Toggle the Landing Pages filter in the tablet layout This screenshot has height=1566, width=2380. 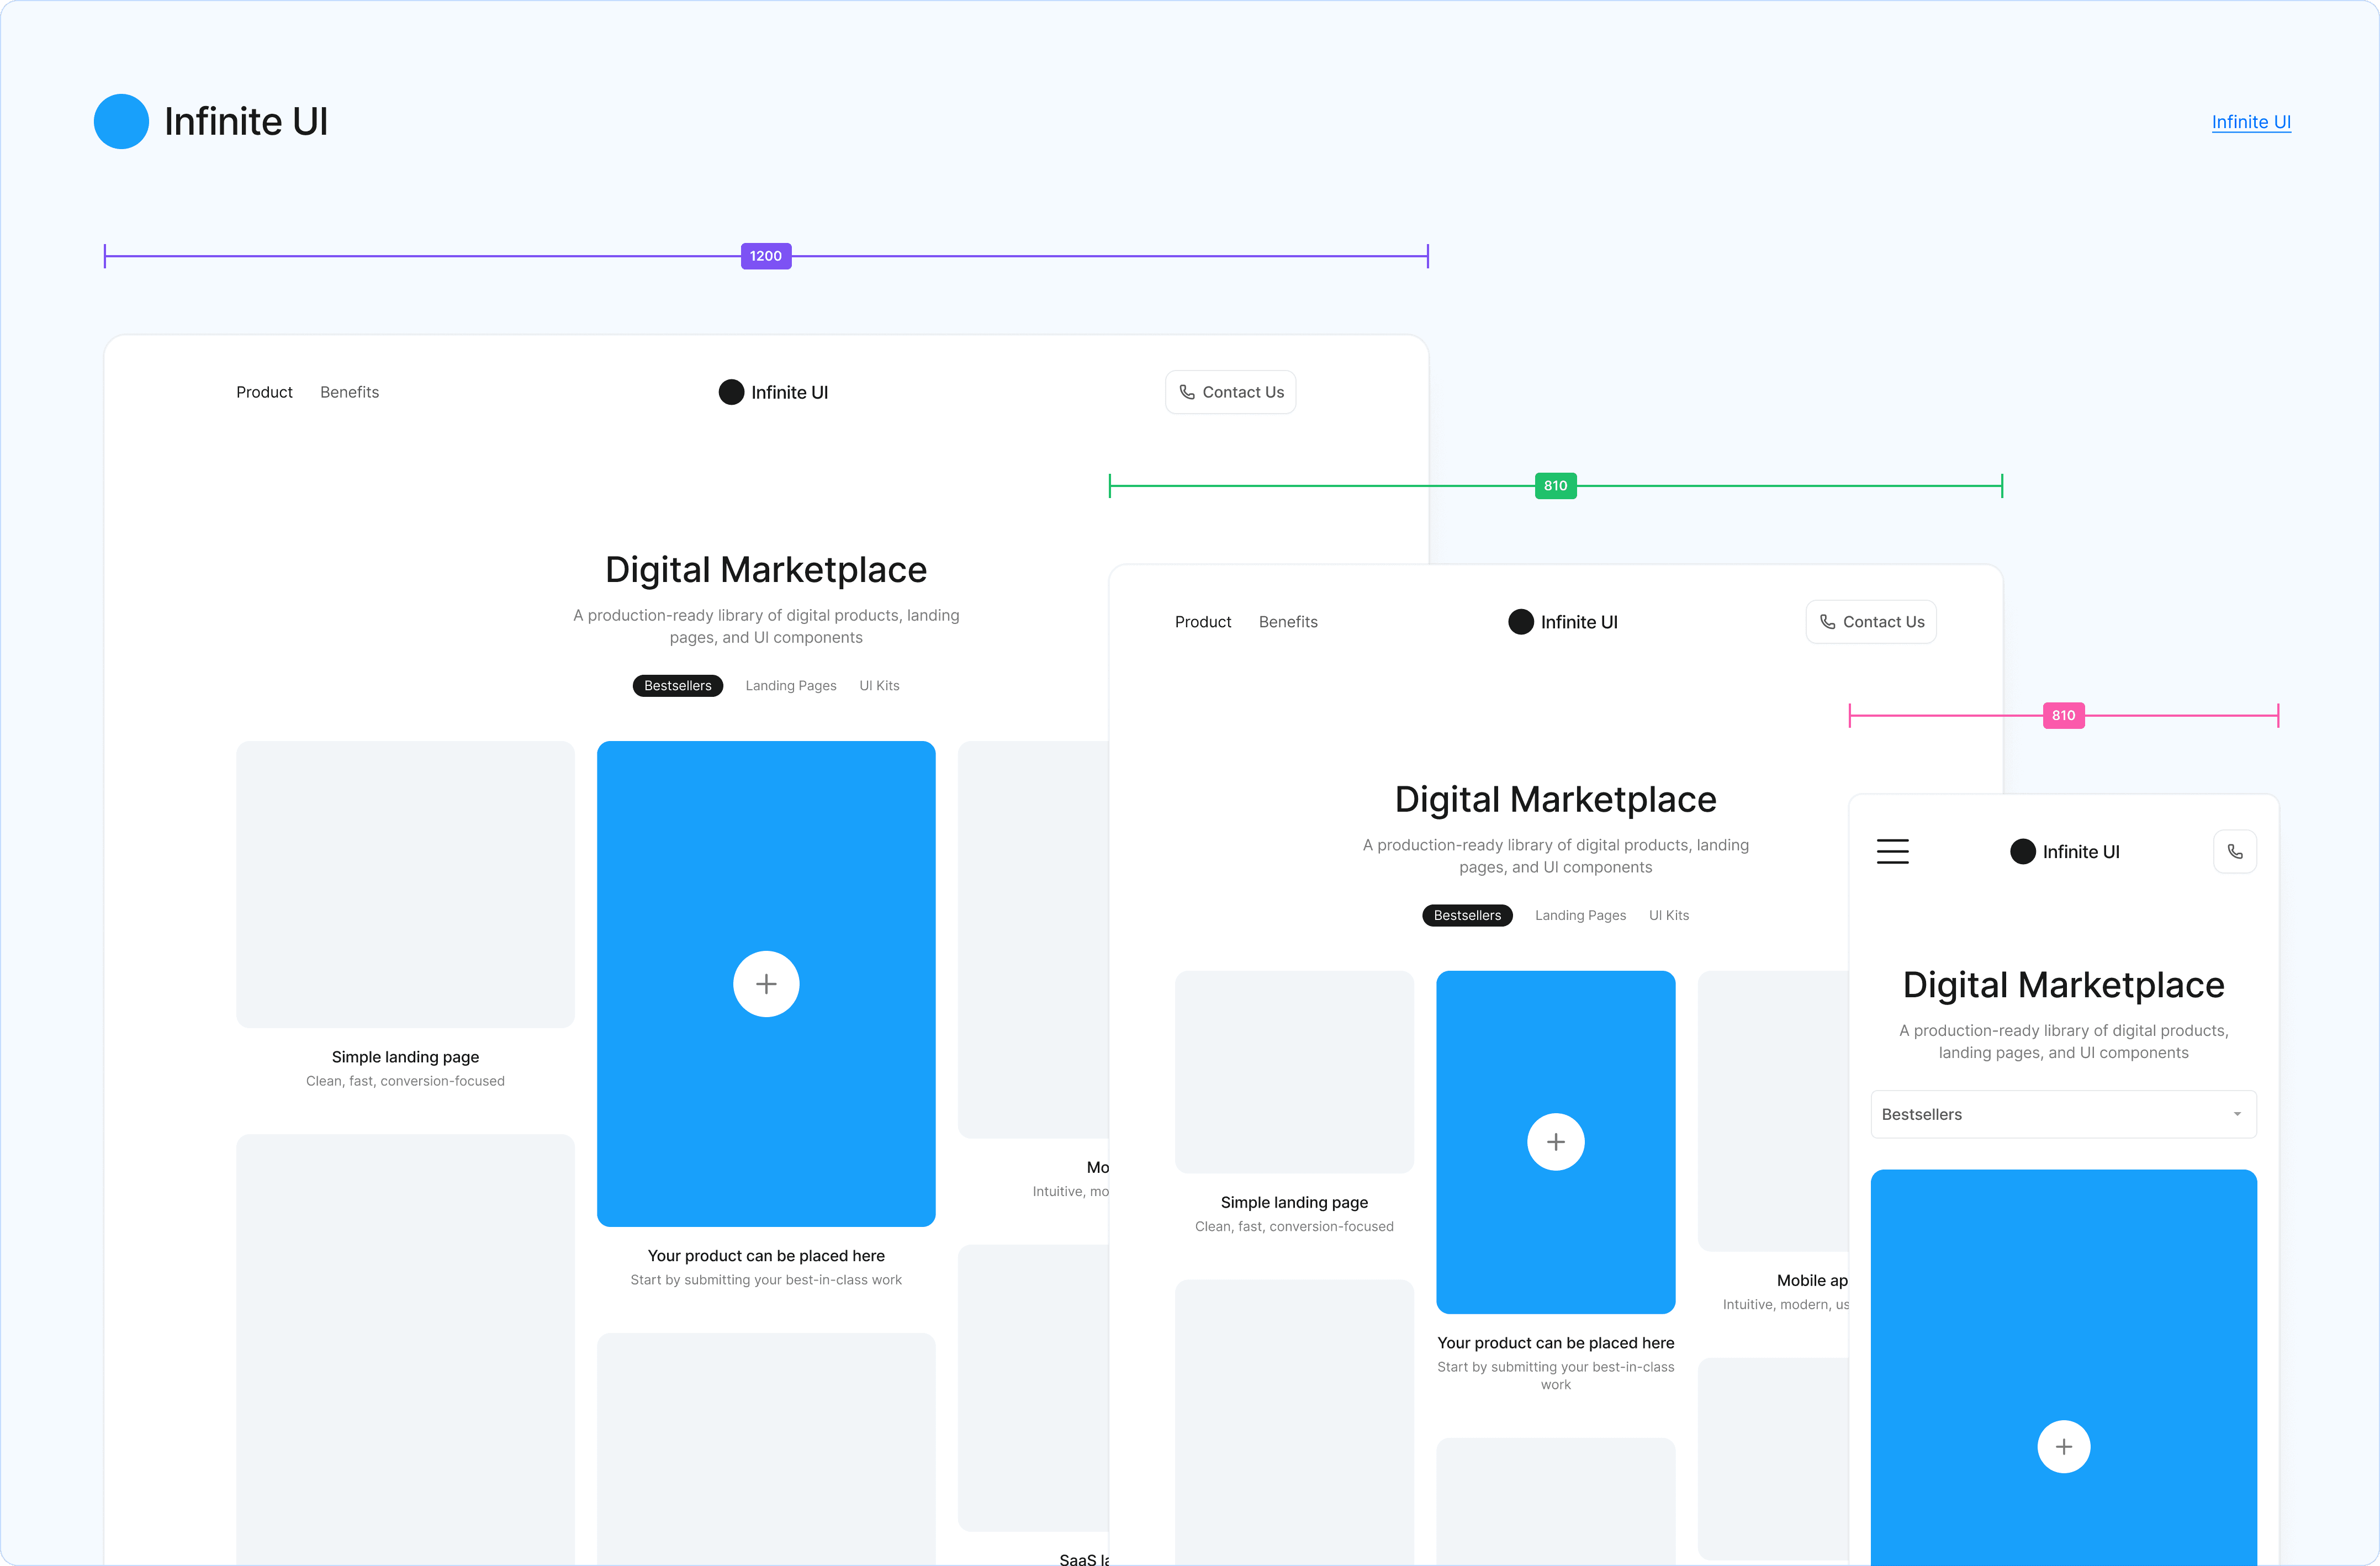coord(1581,915)
